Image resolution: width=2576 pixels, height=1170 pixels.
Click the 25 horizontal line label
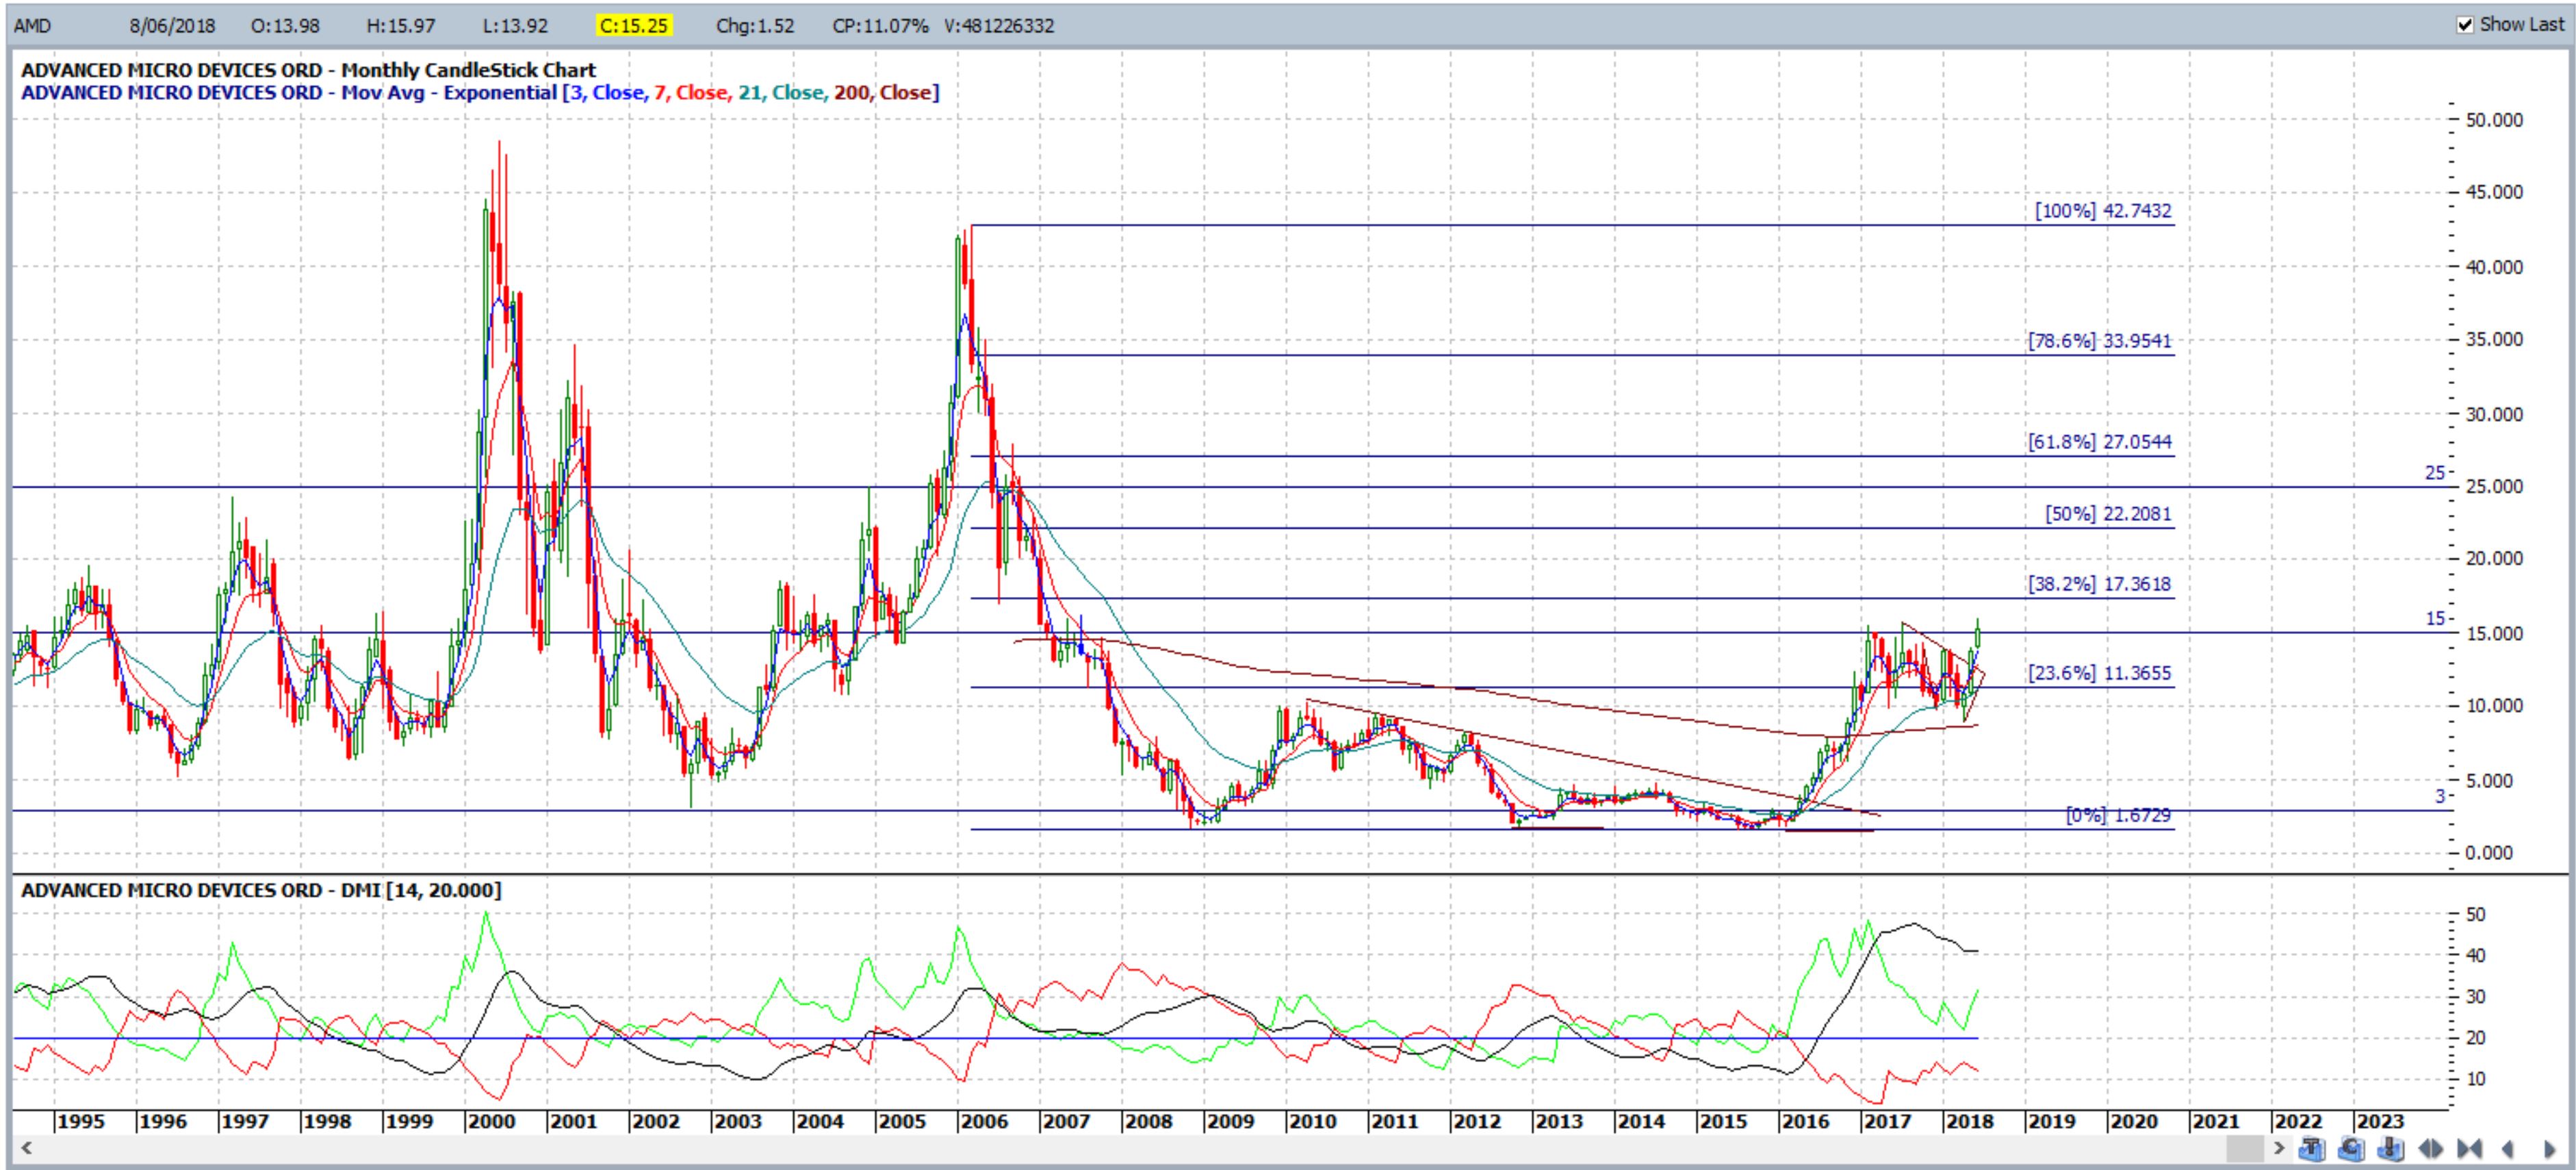pyautogui.click(x=2435, y=473)
